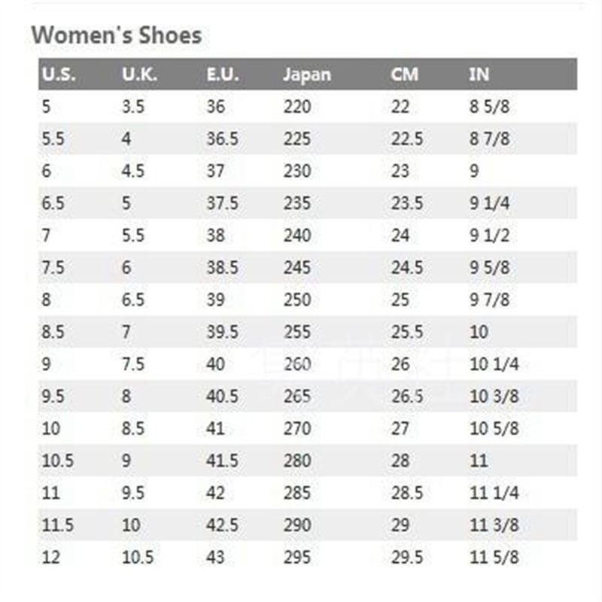Select the 10 1/4 inch value
The width and height of the screenshot is (602, 602).
tap(494, 364)
